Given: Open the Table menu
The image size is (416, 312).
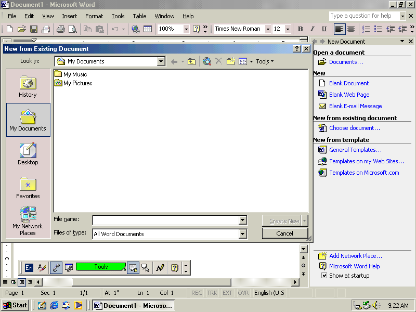Looking at the screenshot, I should pos(139,16).
